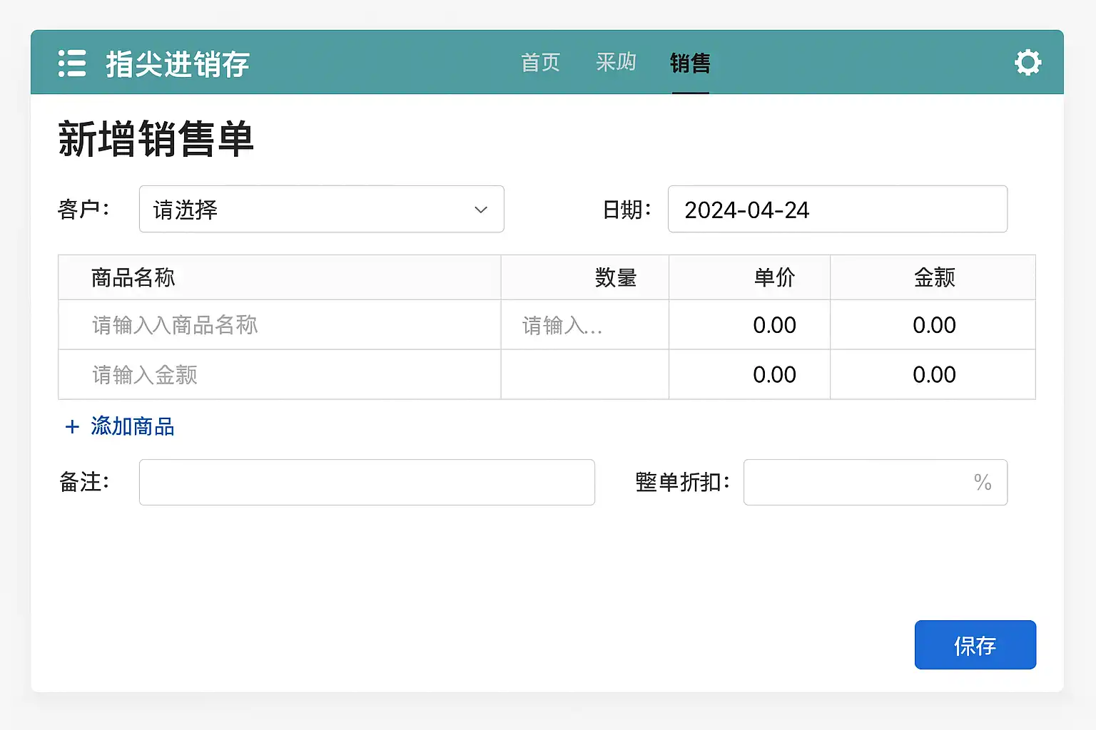Focus the 日期 field showing 2024-04-24
The height and width of the screenshot is (730, 1096).
click(837, 210)
